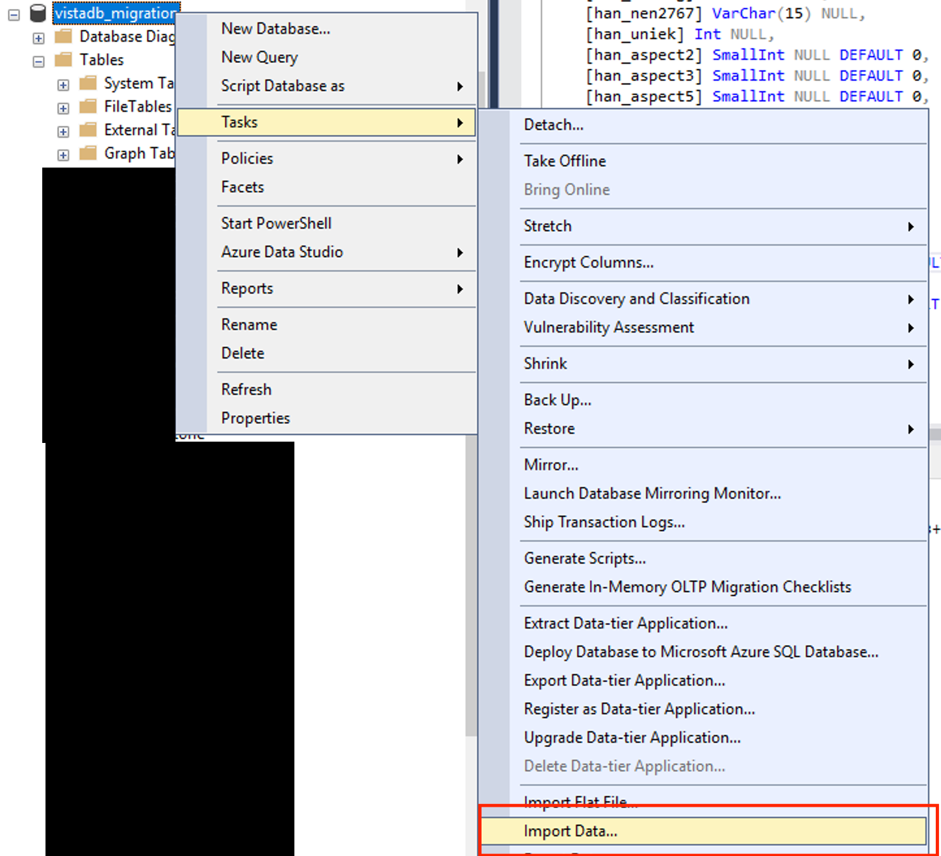941x856 pixels.
Task: Click the FileTables folder icon
Action: click(x=88, y=107)
